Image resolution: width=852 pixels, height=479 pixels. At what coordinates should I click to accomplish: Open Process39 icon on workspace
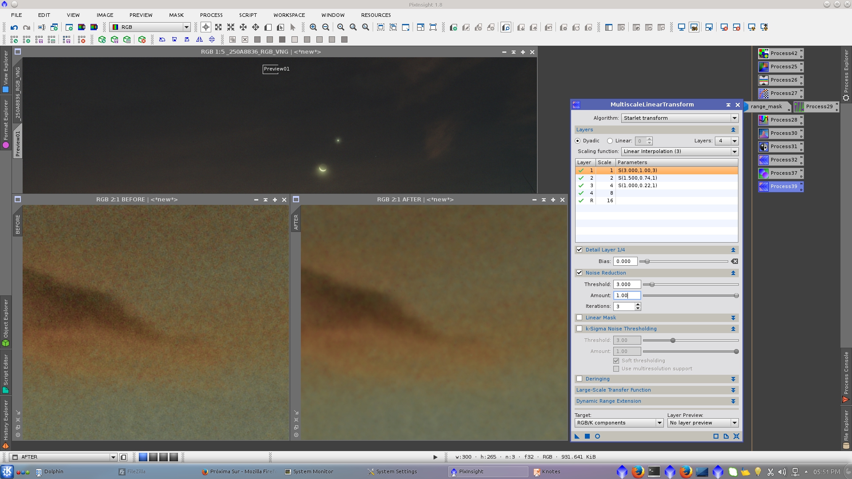[x=781, y=186]
